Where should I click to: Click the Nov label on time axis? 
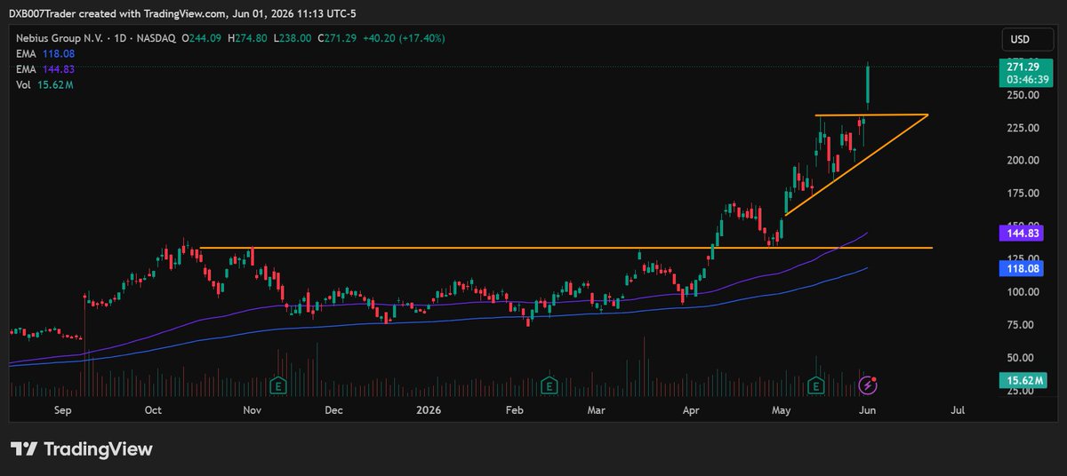(251, 411)
